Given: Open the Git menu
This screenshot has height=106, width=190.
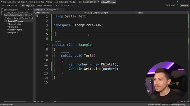Looking at the screenshot, I should click(19, 2).
